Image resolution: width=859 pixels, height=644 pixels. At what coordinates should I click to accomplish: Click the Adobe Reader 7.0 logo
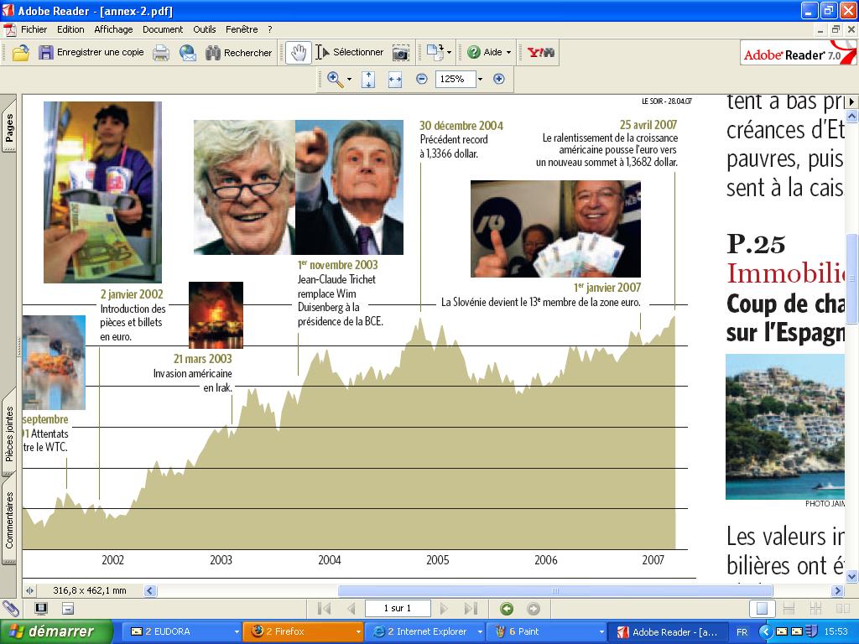tap(798, 54)
